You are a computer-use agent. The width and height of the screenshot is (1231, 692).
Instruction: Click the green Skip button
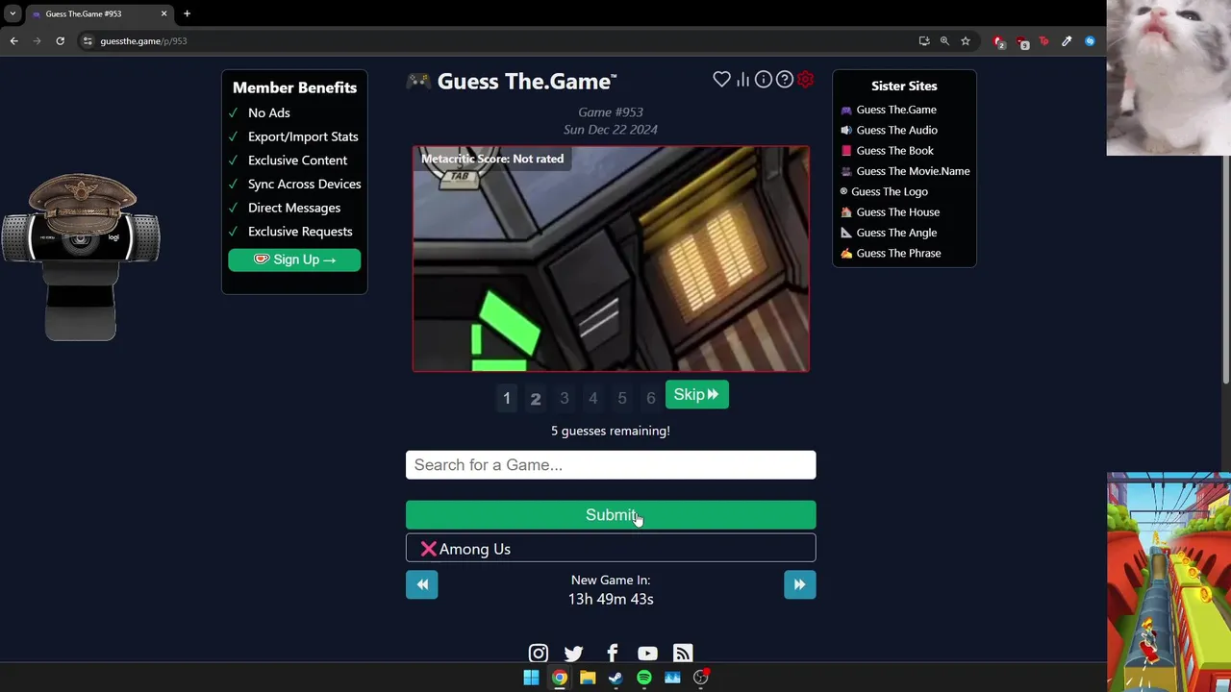[x=697, y=395]
